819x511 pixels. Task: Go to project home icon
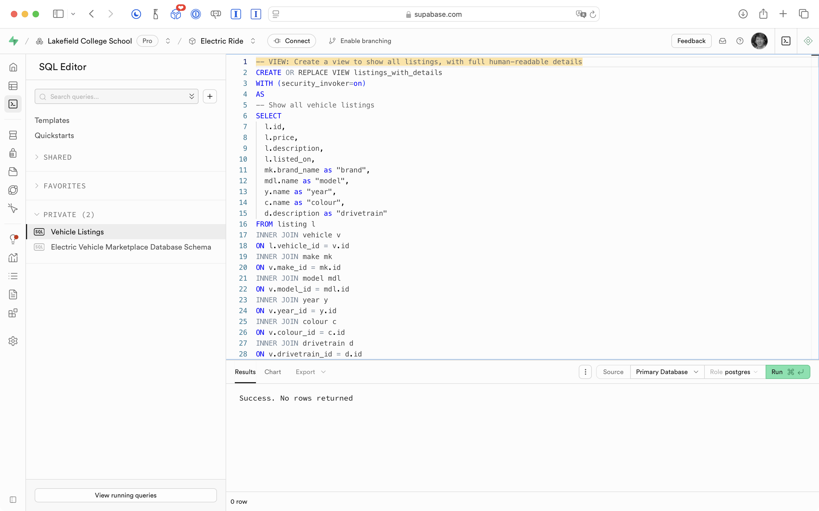pyautogui.click(x=13, y=67)
